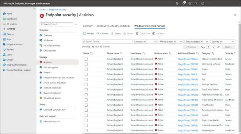
Task: Sort by Malware state column
Action: click(x=163, y=53)
